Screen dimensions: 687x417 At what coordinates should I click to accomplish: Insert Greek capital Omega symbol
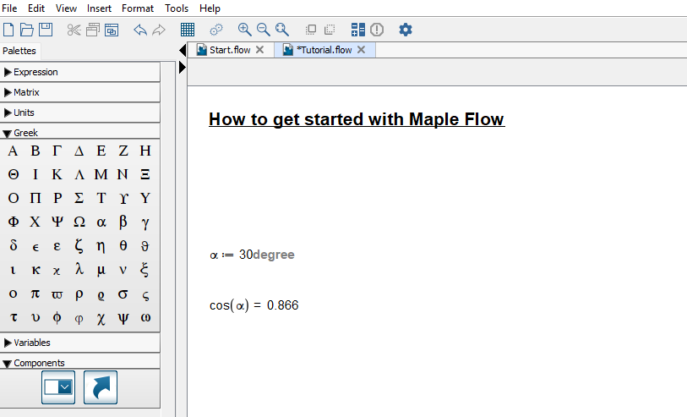pos(79,222)
